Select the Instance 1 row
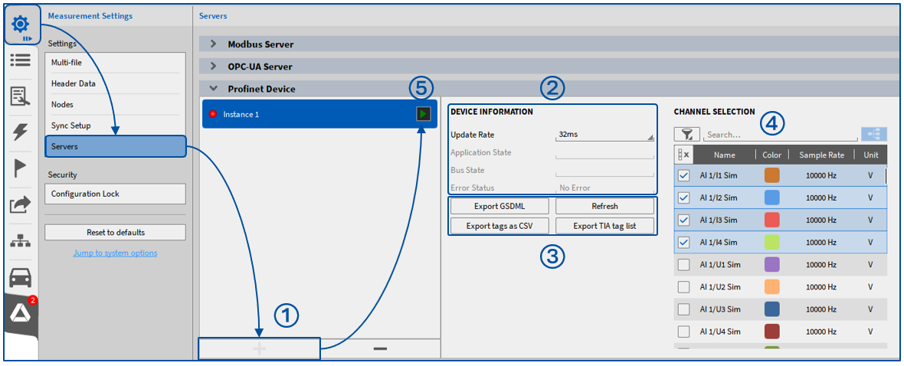The width and height of the screenshot is (904, 366). 319,114
